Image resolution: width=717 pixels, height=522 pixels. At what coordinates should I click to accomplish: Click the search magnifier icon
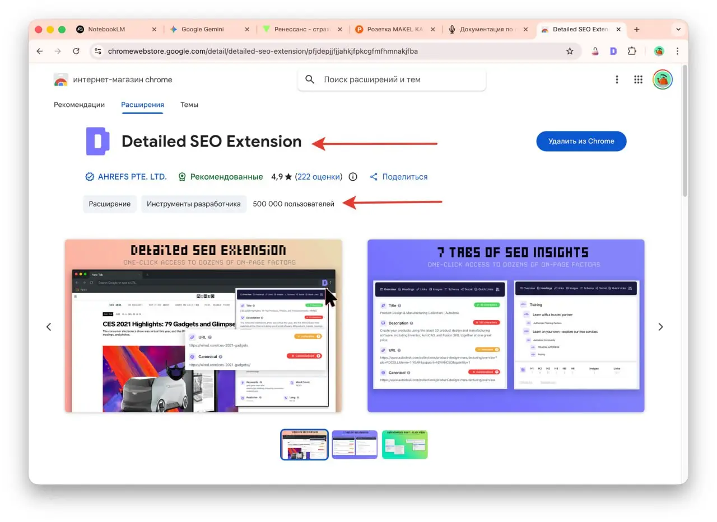310,79
